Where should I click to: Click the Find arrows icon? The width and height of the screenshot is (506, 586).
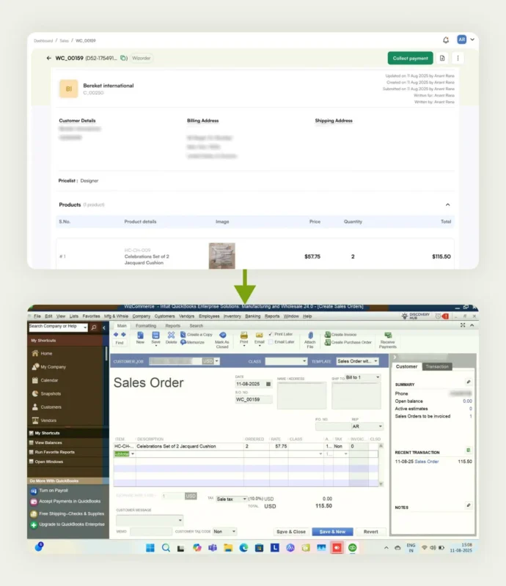coord(120,335)
